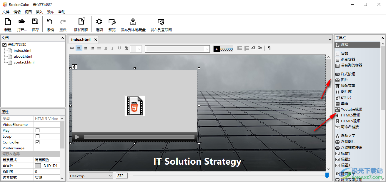Open the 发布 menu
Viewport: 386px width, 182px height.
pyautogui.click(x=51, y=12)
